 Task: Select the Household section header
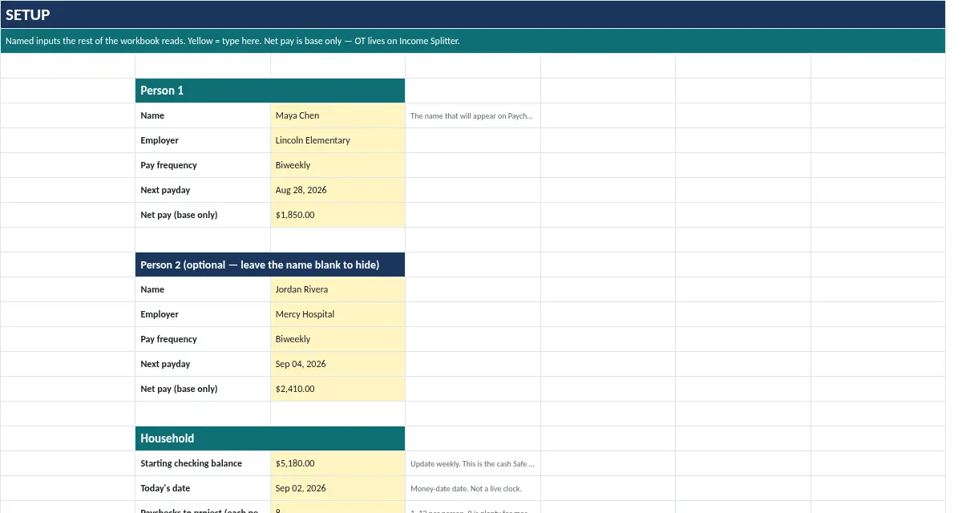(270, 438)
